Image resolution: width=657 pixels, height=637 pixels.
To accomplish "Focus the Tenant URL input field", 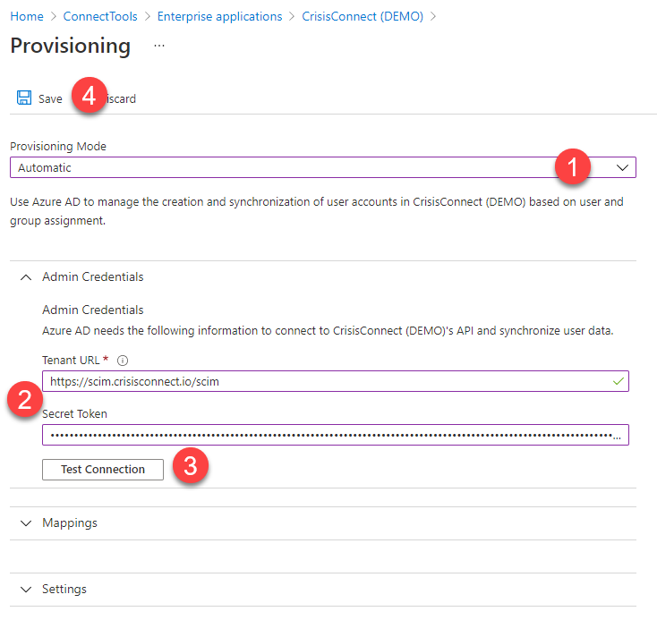I will point(335,381).
